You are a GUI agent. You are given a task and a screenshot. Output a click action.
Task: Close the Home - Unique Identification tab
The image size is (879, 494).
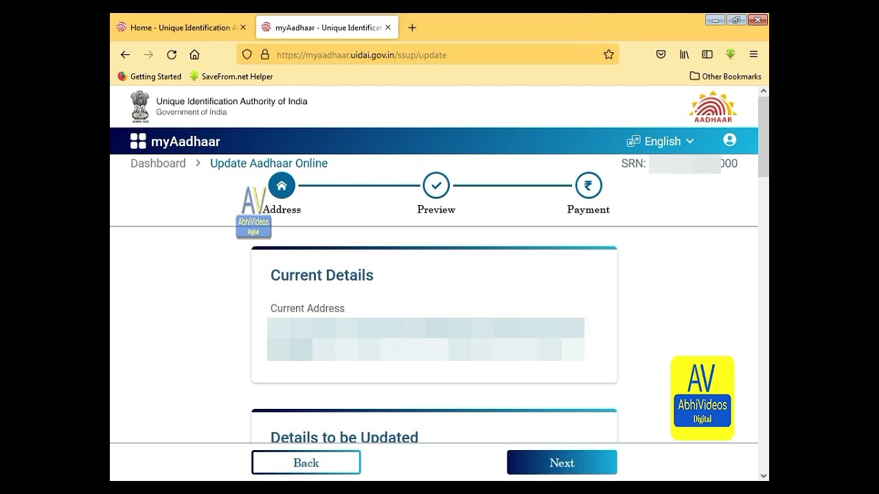(x=242, y=27)
